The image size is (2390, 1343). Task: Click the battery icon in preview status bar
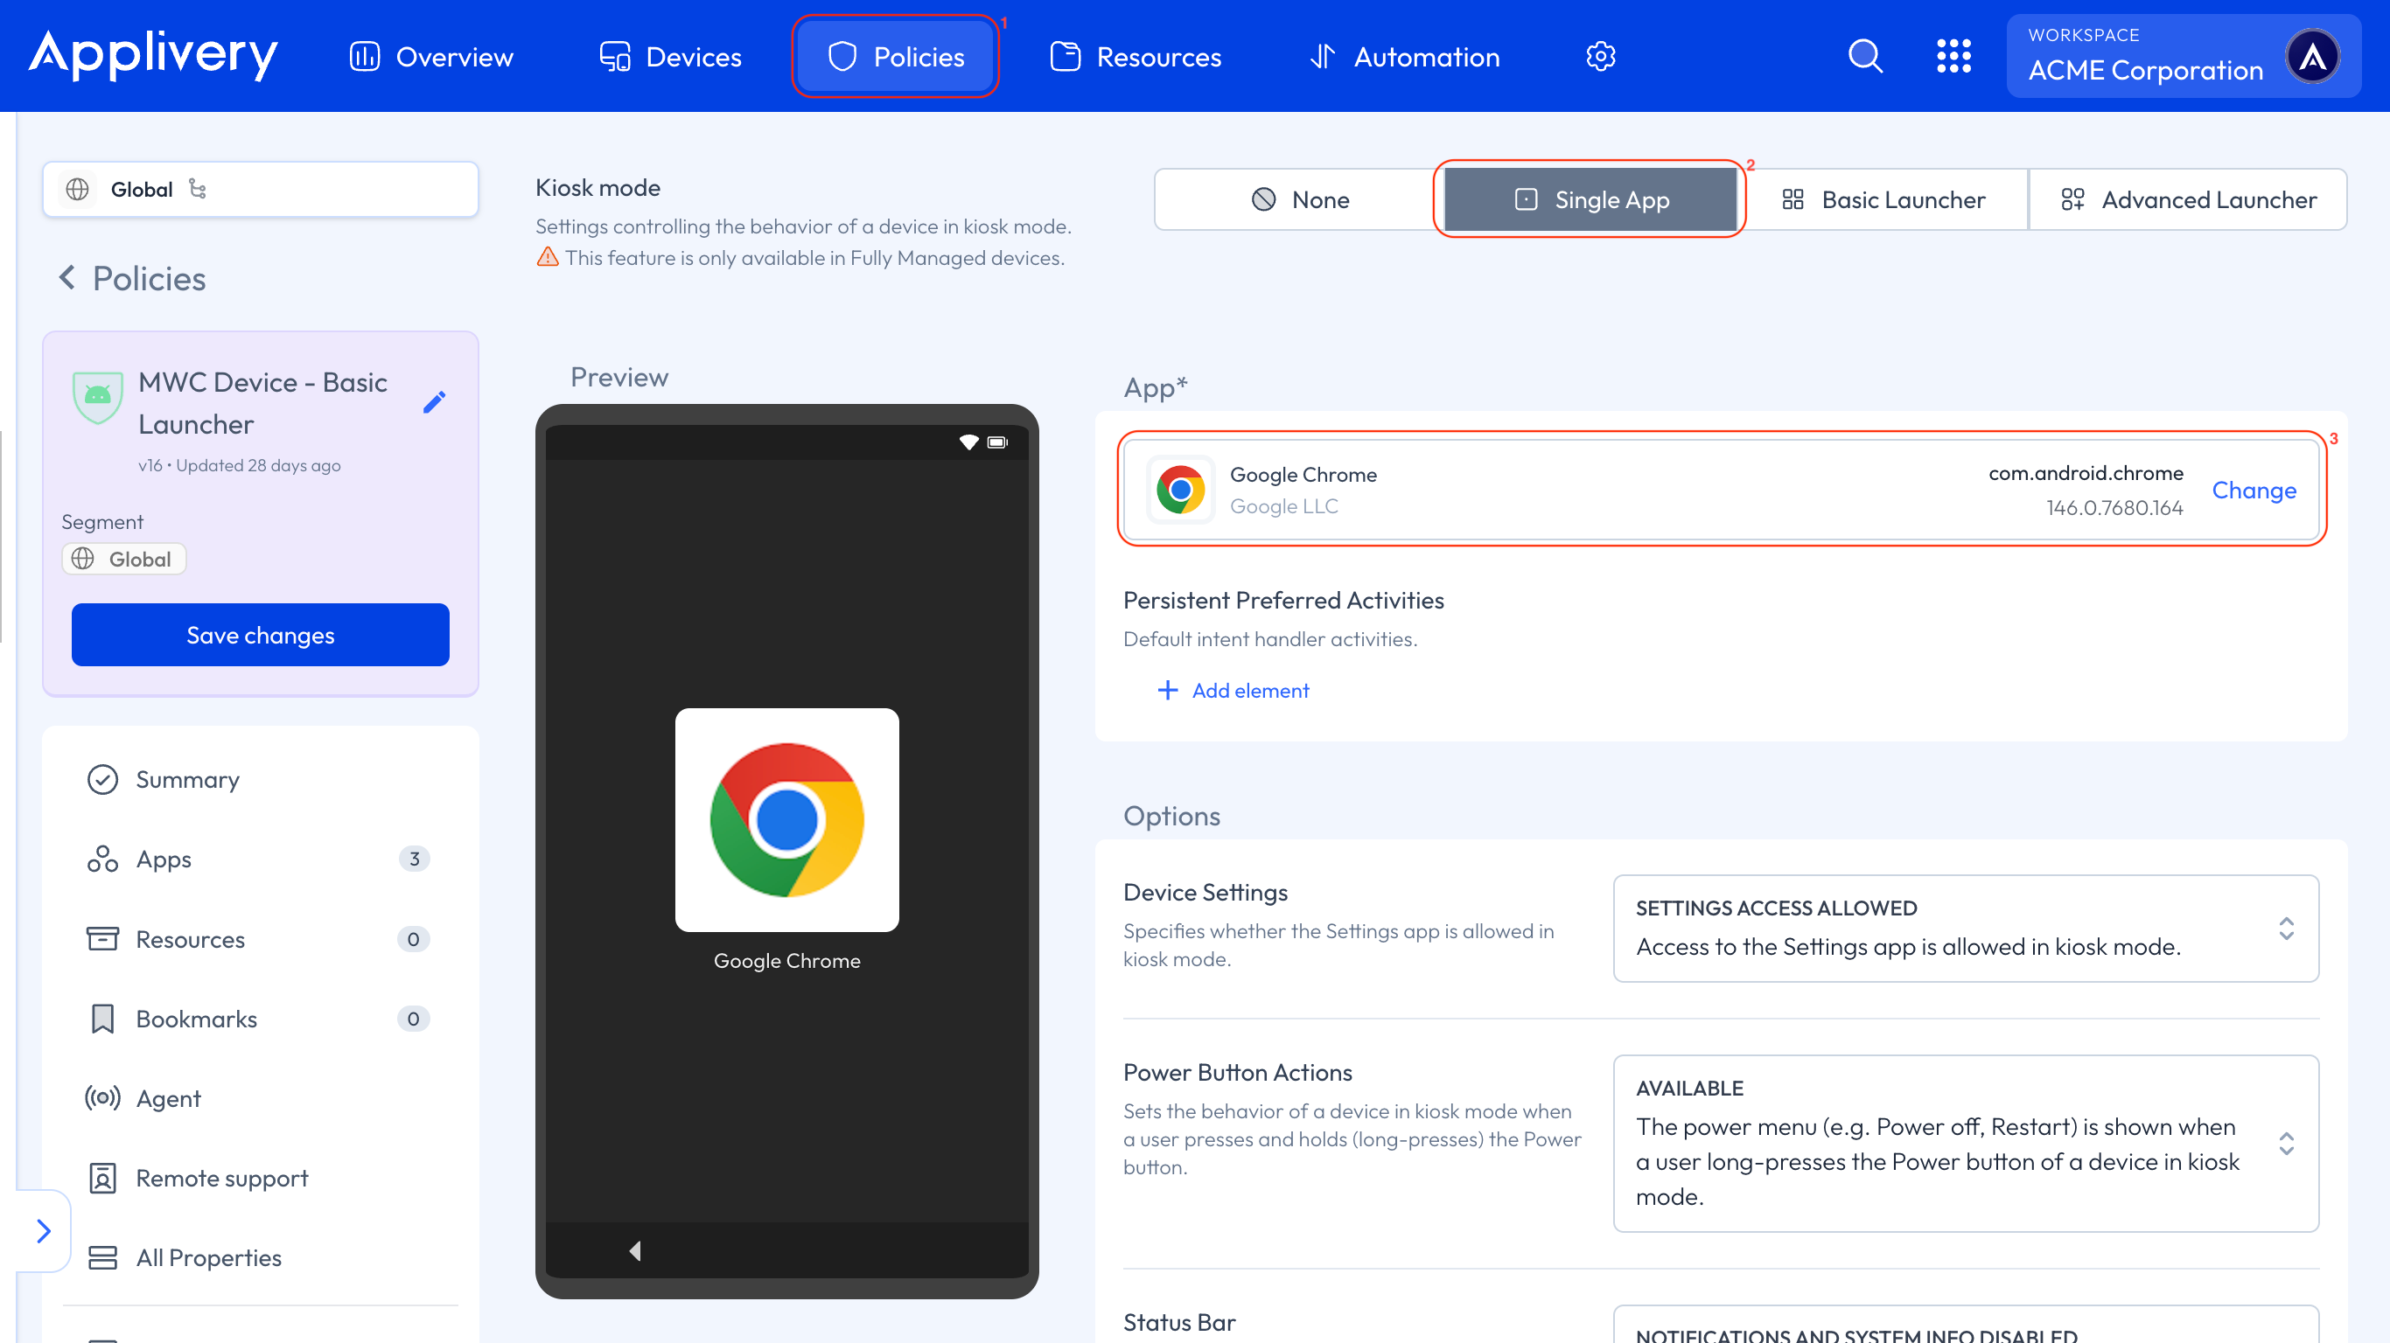pos(997,442)
